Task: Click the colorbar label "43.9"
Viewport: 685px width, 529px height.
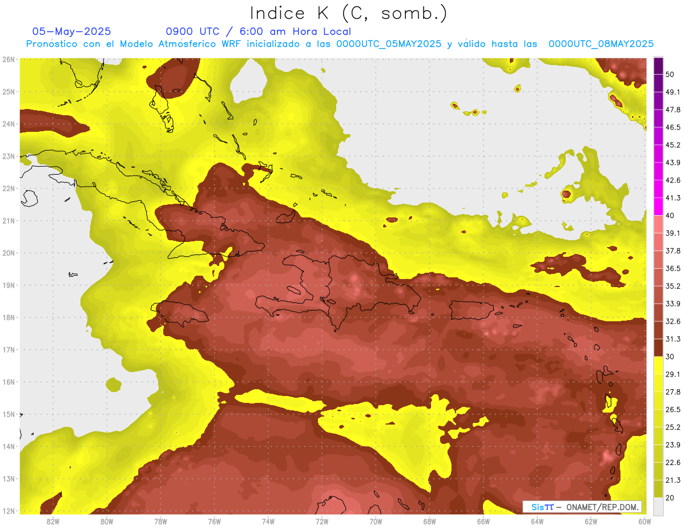Action: 672,163
